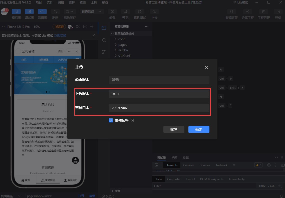Image resolution: width=285 pixels, height=198 pixels.
Task: Click the 前序版本 field
Action: point(159,80)
